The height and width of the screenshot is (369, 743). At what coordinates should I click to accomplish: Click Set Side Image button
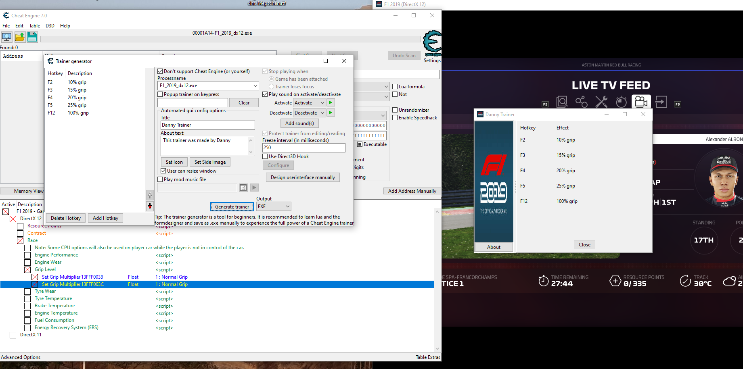point(210,162)
